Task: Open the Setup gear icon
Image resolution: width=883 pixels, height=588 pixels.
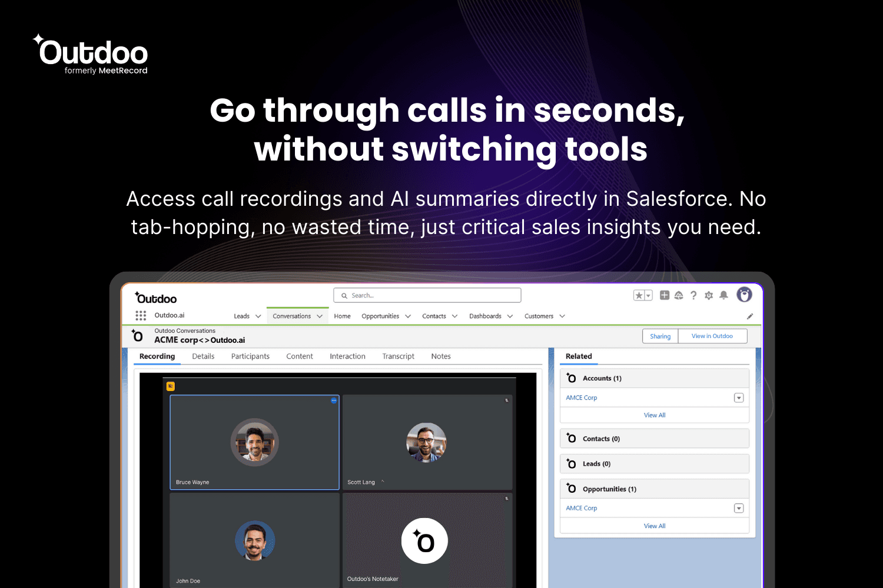Action: tap(709, 295)
